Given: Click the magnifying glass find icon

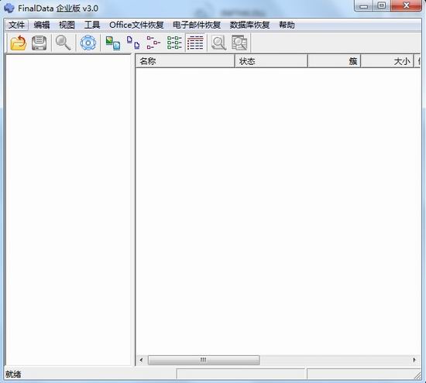Looking at the screenshot, I should 63,43.
